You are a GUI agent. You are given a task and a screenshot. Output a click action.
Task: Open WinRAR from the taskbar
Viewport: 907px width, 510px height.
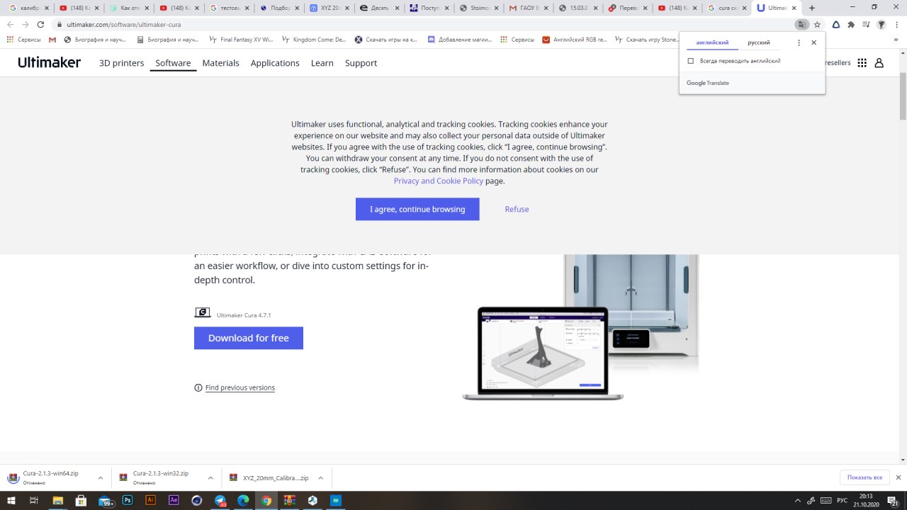tap(289, 500)
